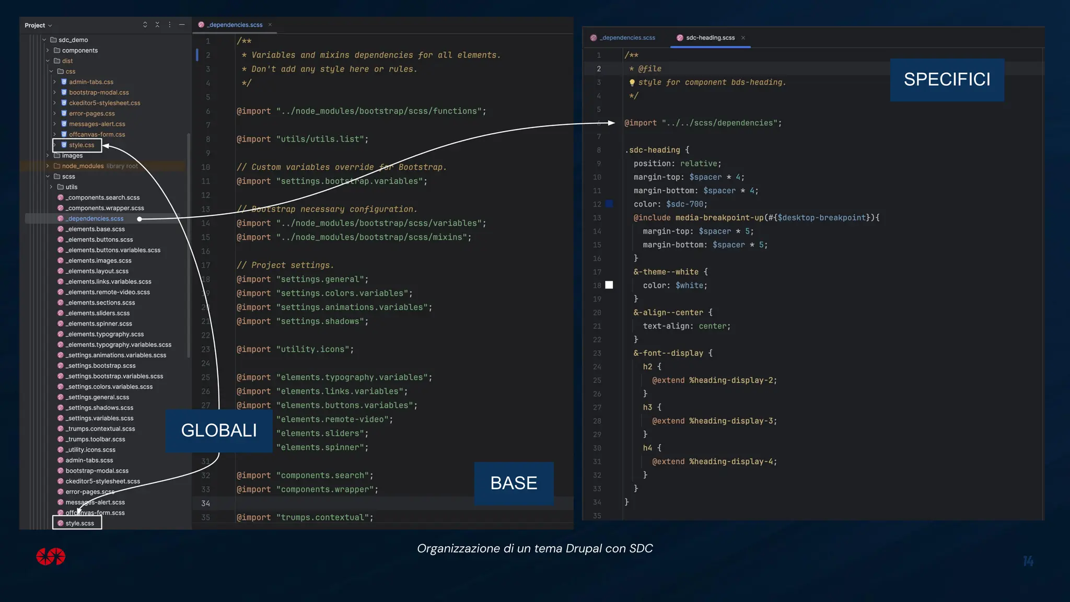Open _elements.remote-video.scss

click(108, 292)
